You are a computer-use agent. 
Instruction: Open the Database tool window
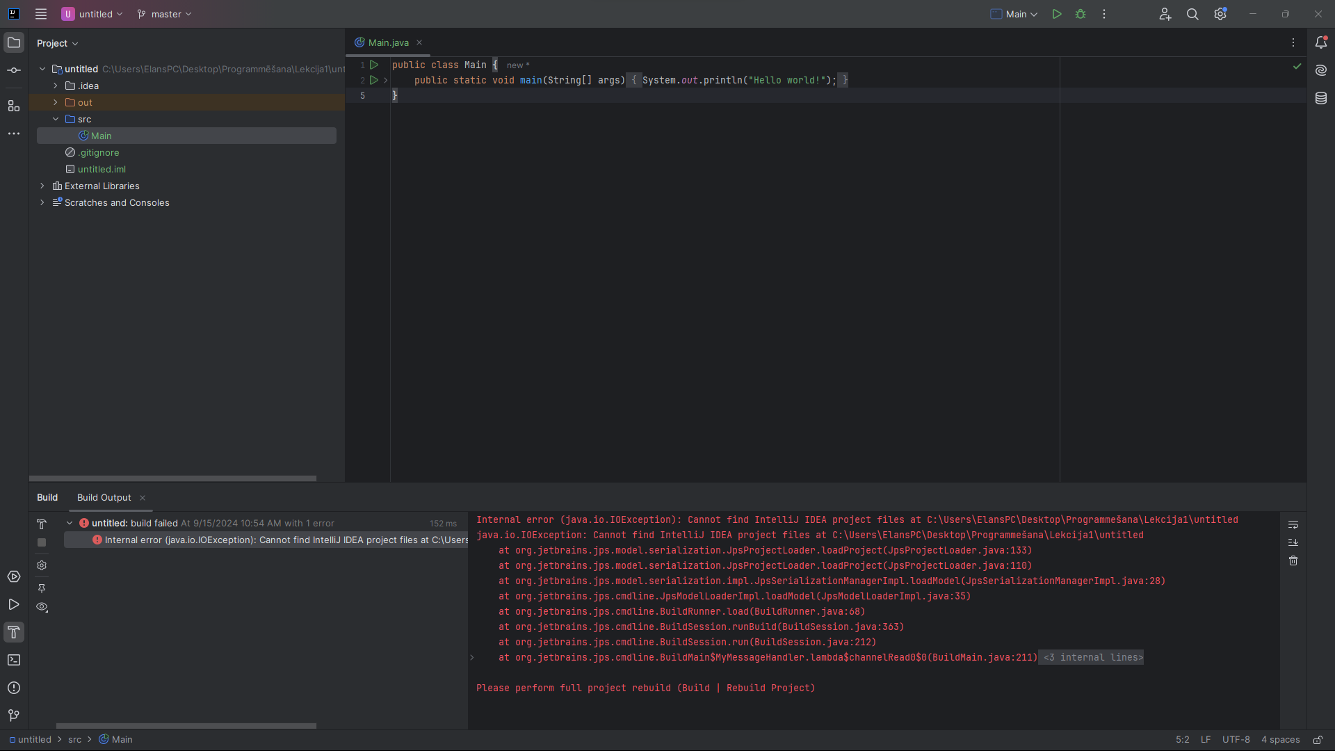(1321, 98)
